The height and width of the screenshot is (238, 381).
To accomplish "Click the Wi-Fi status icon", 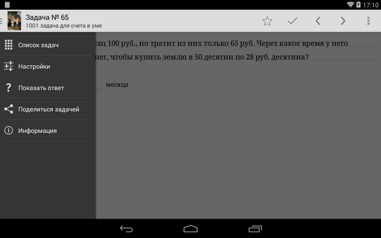I will 350,4.
